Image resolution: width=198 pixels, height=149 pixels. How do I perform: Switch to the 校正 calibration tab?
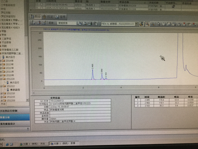tap(48, 16)
